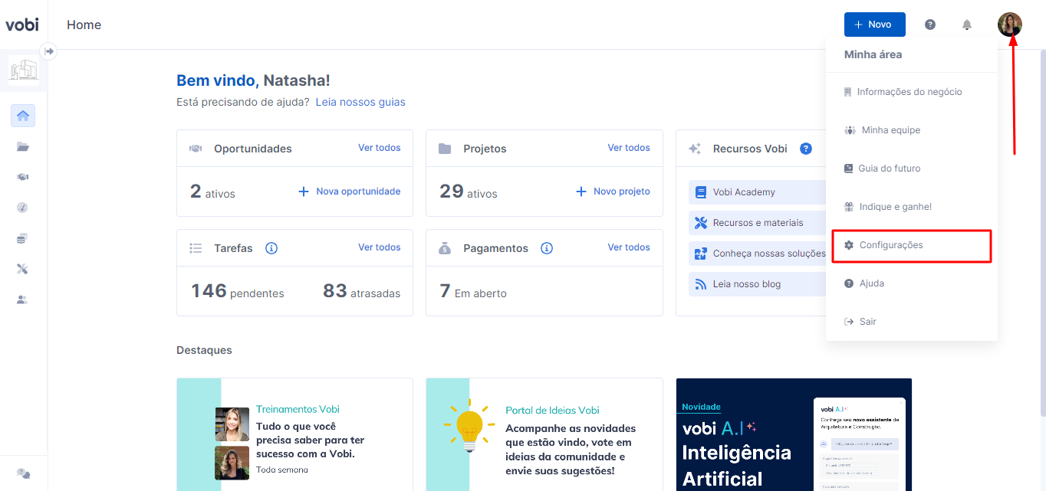Select the tools icon in sidebar
The image size is (1046, 491).
pos(23,269)
